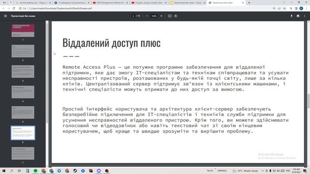The height and width of the screenshot is (174, 310).
Task: Open page 5 thumbnail
Action: (x=23, y=113)
